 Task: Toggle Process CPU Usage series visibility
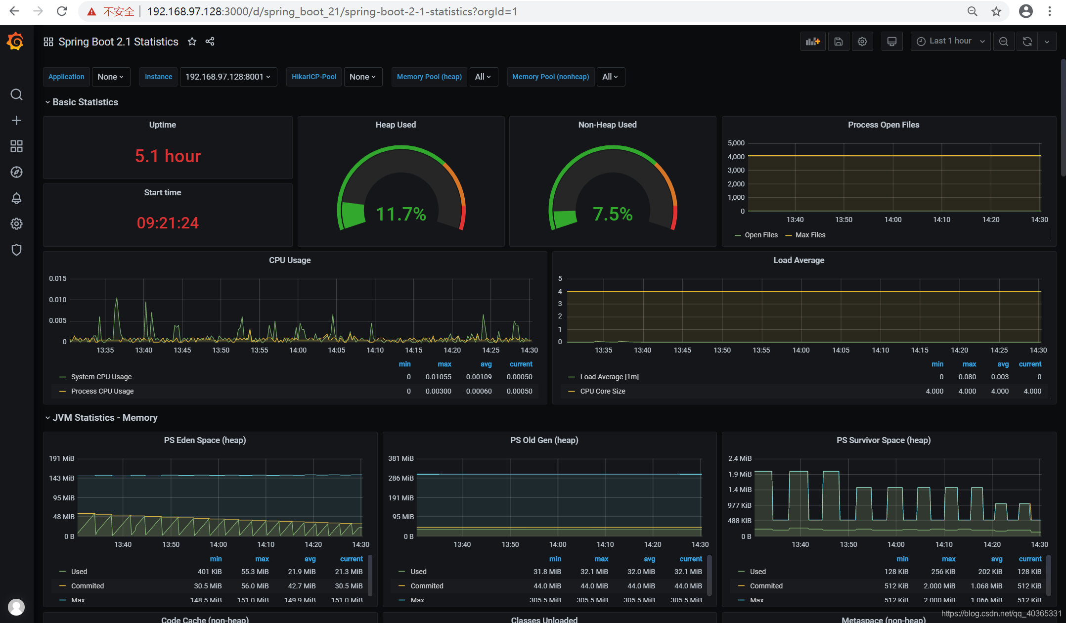tap(102, 392)
